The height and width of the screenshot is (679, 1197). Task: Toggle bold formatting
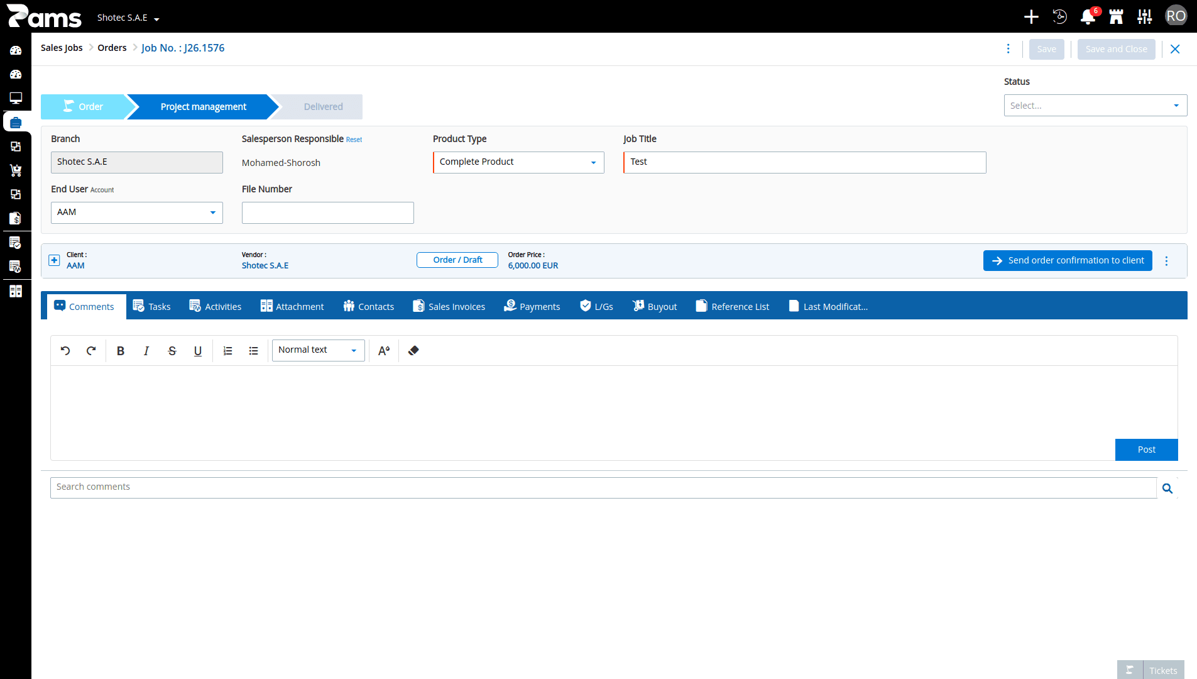pos(121,351)
